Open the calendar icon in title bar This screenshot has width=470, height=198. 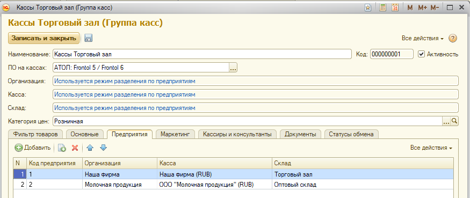click(x=395, y=8)
